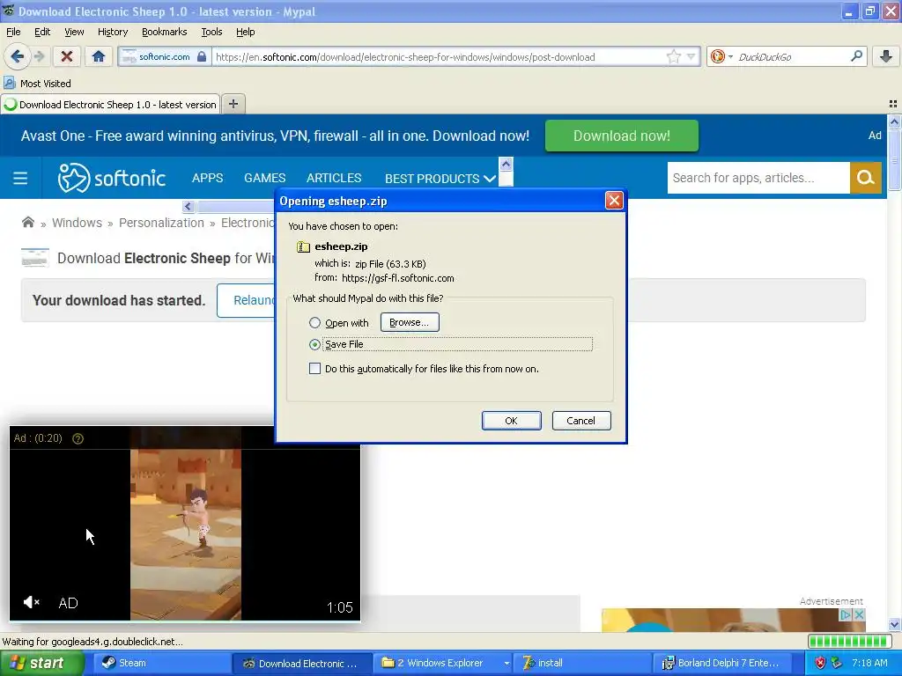Image resolution: width=902 pixels, height=676 pixels.
Task: Click the Browse... button
Action: pyautogui.click(x=410, y=322)
